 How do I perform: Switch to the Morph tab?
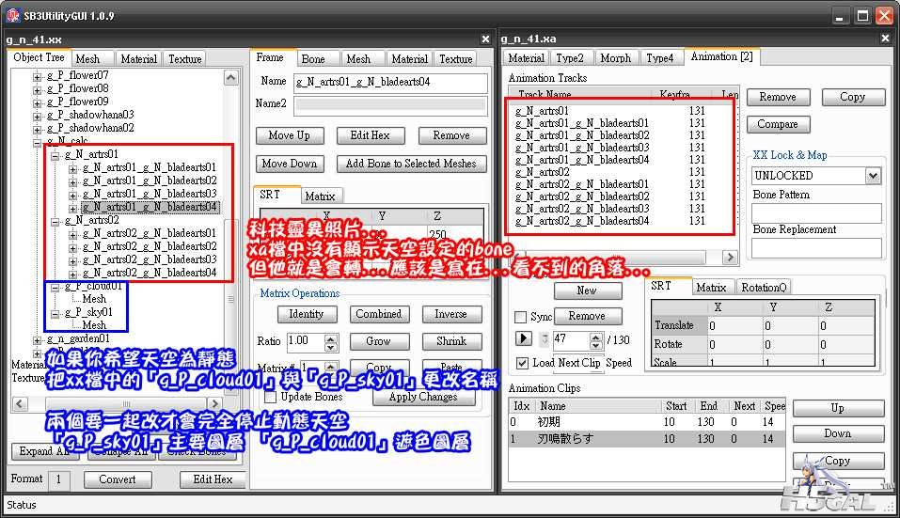click(615, 58)
